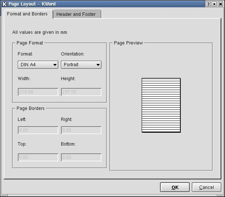225x197 pixels.
Task: Click the Page Borders group label
Action: pyautogui.click(x=31, y=108)
